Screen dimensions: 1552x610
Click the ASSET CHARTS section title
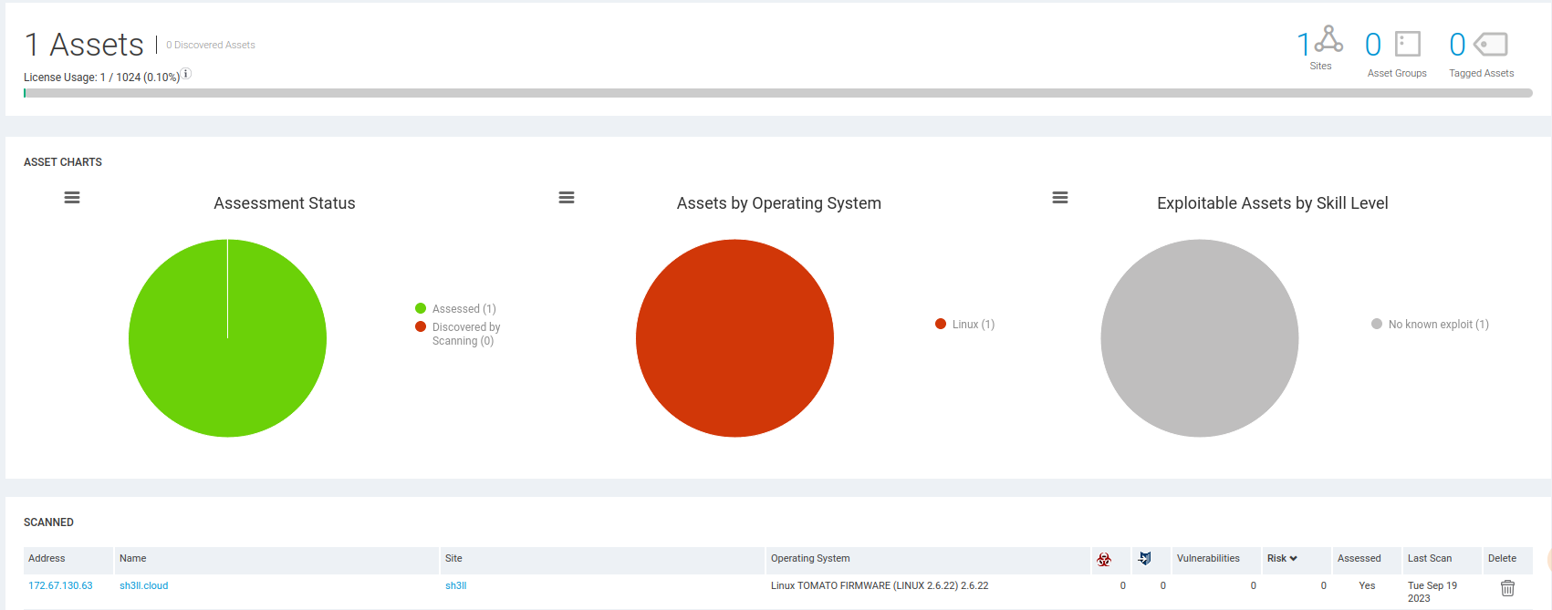click(63, 162)
